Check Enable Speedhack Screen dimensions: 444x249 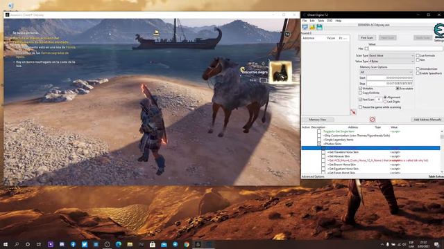(418, 73)
